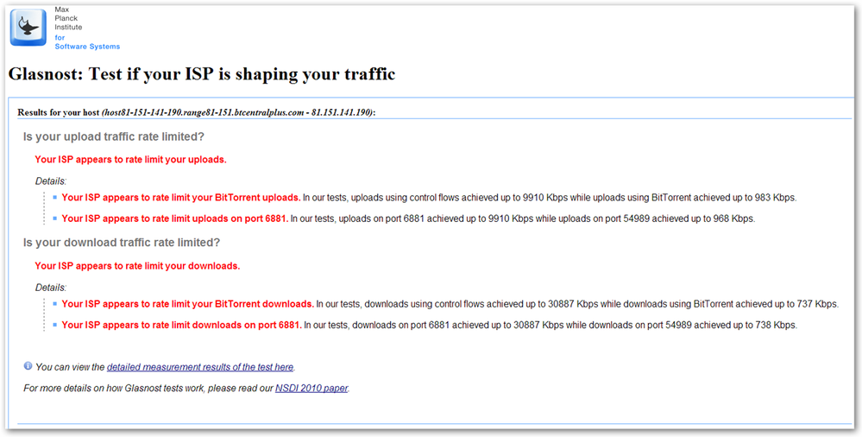The height and width of the screenshot is (437, 862).
Task: Click 'Your ISP appears to rate limit uploads on port 6881.'
Action: (175, 218)
